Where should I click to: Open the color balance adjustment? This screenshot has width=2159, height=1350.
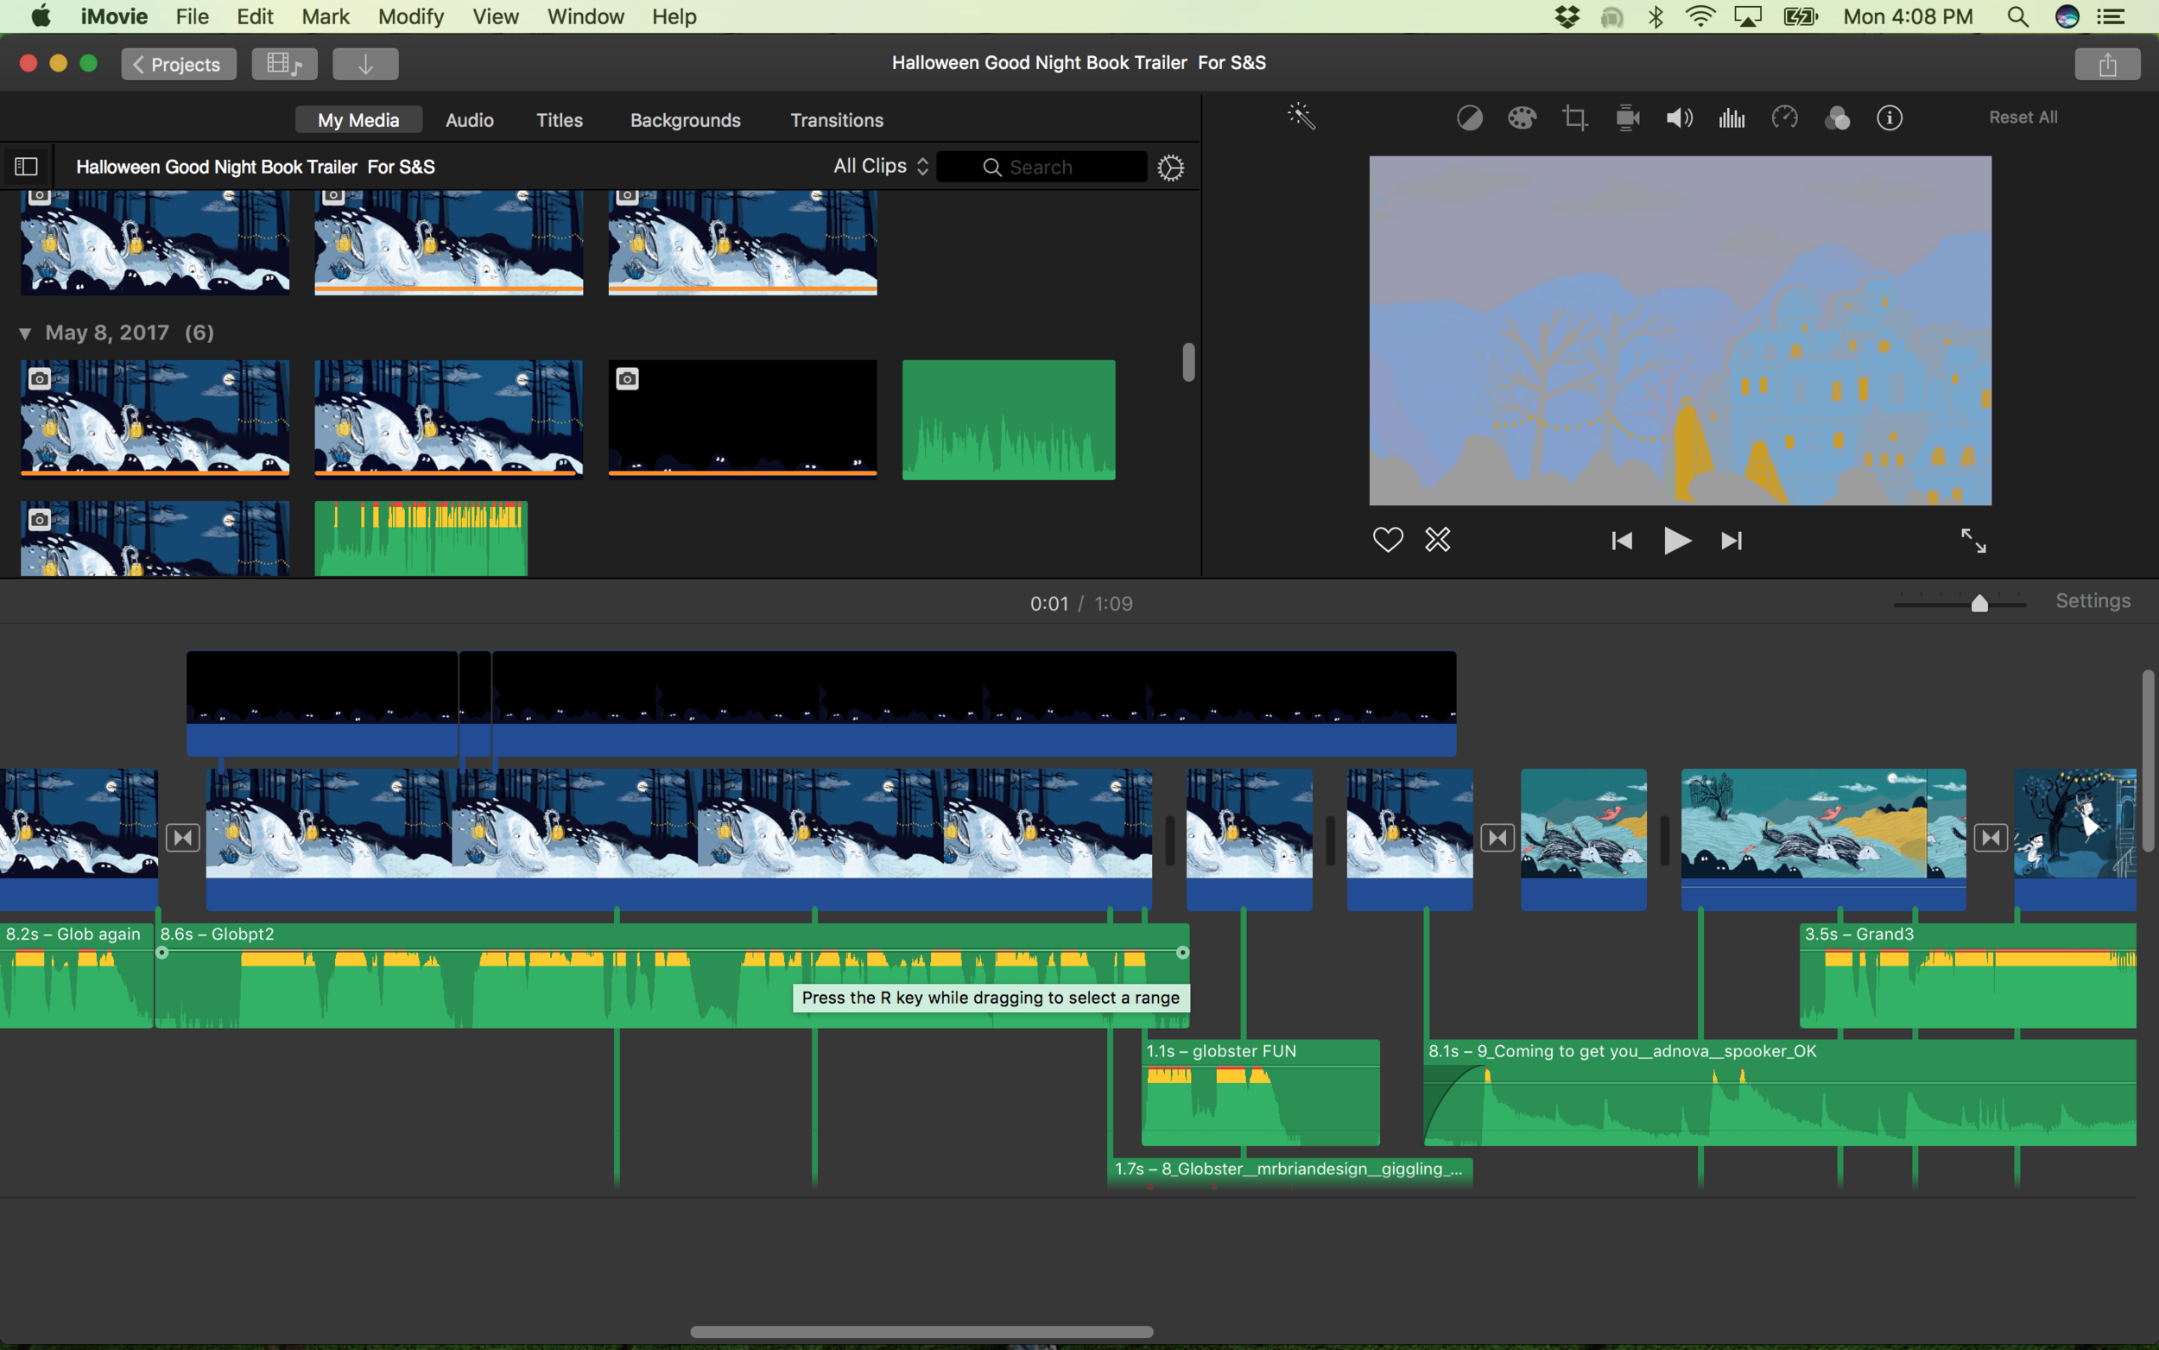(x=1469, y=117)
